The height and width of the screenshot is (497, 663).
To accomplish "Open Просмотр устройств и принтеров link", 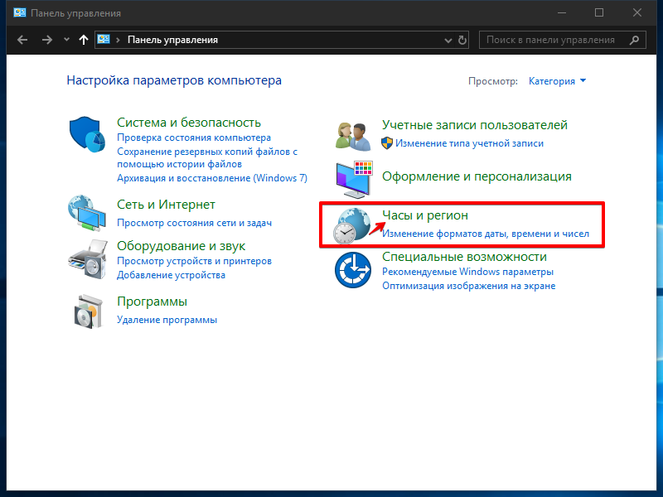I will (194, 261).
